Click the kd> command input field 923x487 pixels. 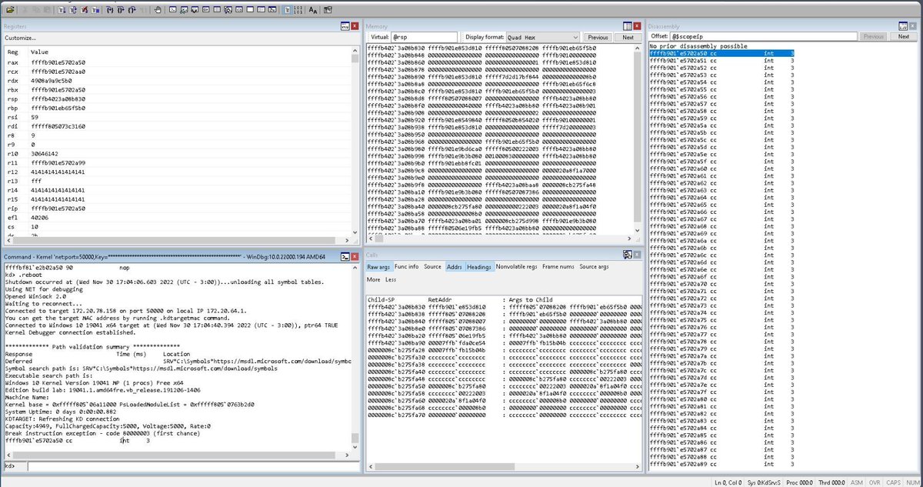tap(154, 465)
